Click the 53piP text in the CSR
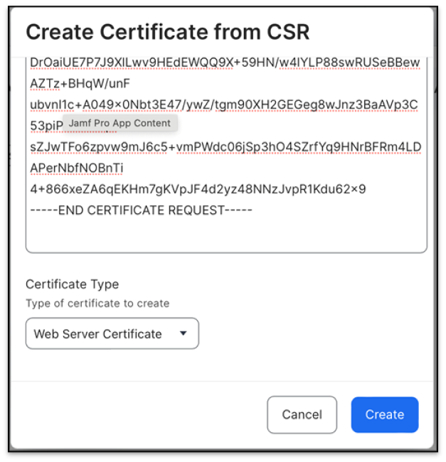 44,126
